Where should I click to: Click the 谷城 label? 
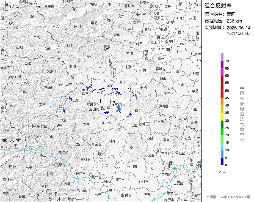click(74, 100)
